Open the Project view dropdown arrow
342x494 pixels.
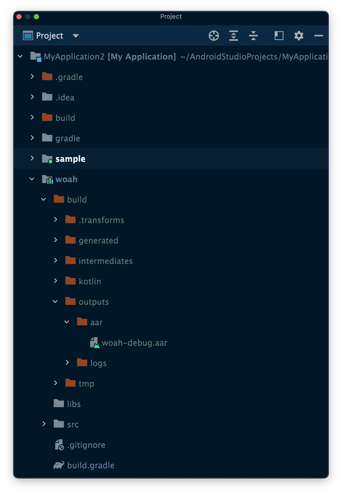coord(76,36)
